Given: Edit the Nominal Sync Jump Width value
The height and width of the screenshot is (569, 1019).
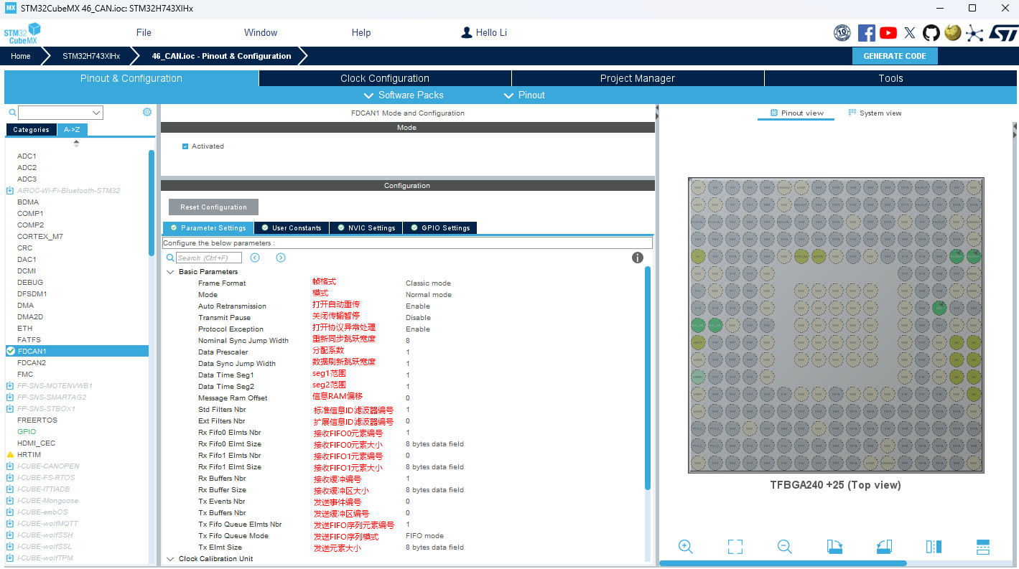Looking at the screenshot, I should [x=408, y=341].
